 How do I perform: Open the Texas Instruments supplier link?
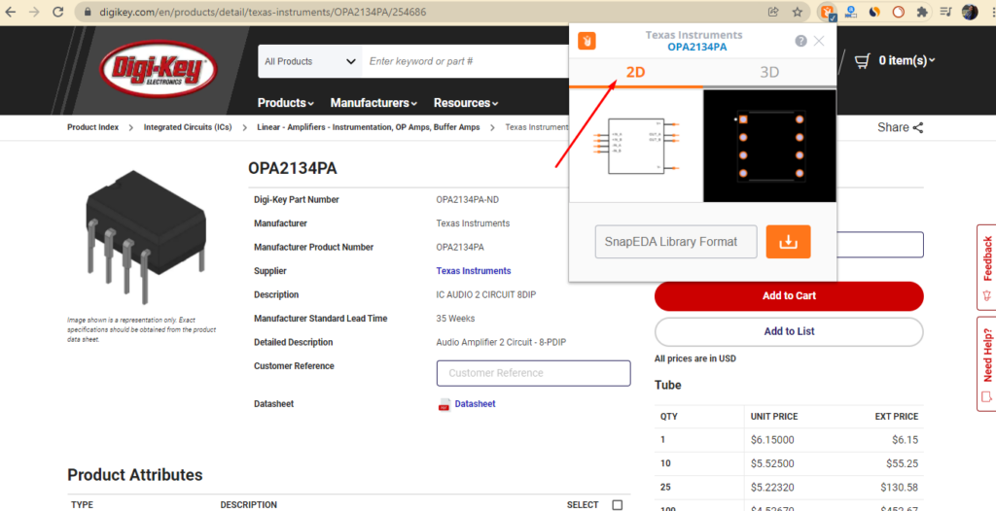click(474, 271)
